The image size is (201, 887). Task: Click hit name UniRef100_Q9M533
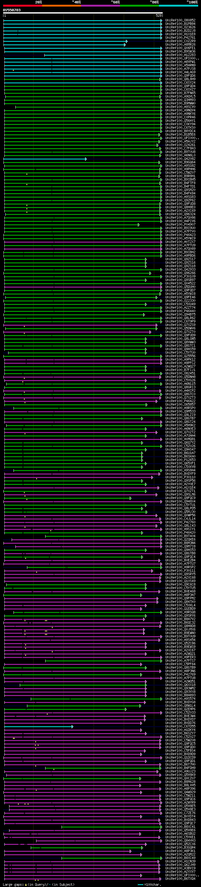click(x=180, y=412)
